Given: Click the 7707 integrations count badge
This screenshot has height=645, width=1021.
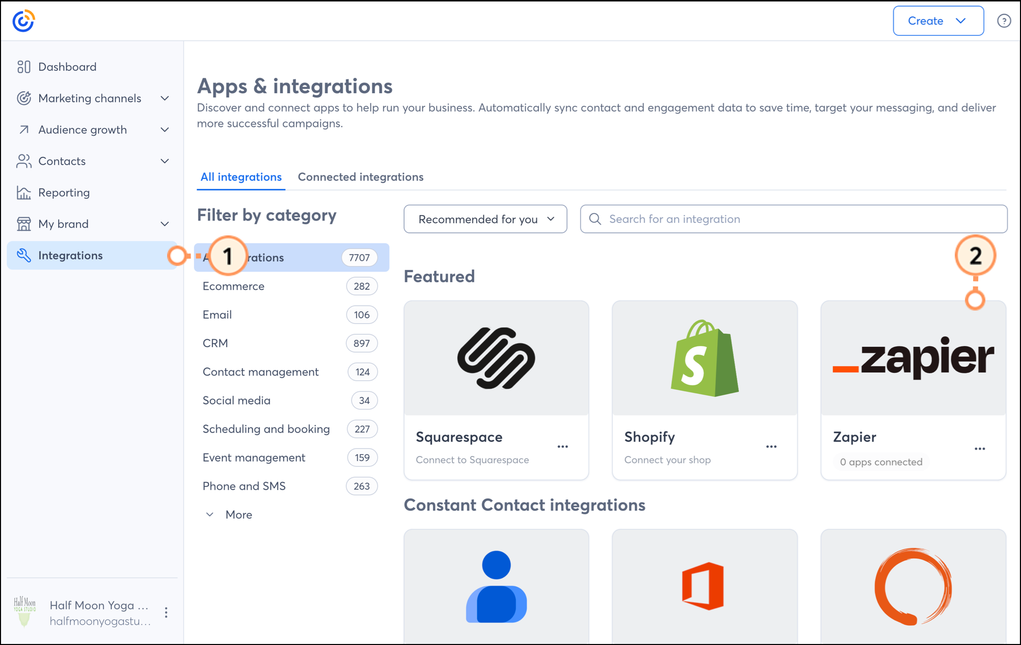Looking at the screenshot, I should tap(359, 258).
